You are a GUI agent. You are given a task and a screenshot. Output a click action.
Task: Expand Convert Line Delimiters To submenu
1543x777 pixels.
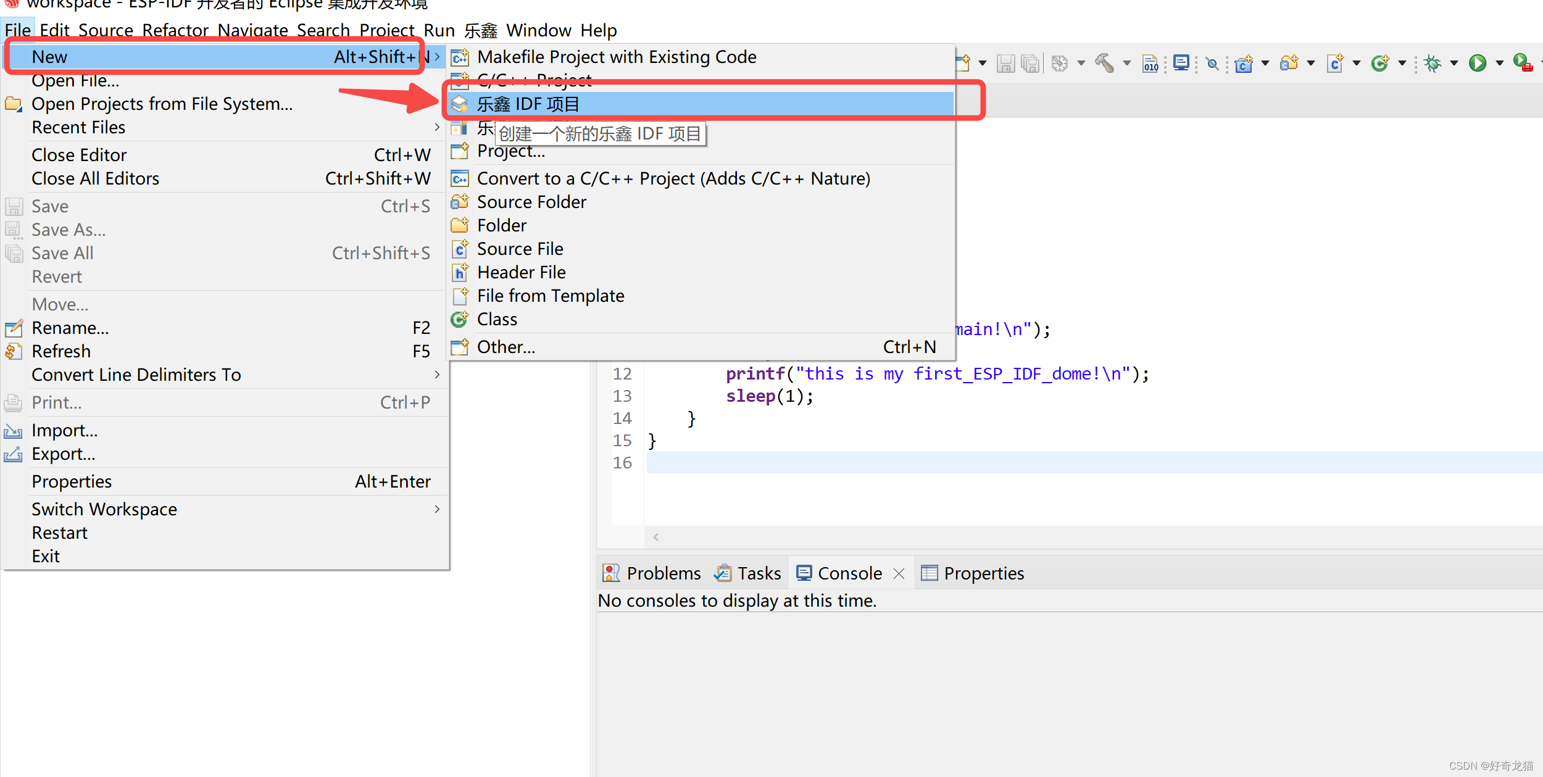pos(437,375)
